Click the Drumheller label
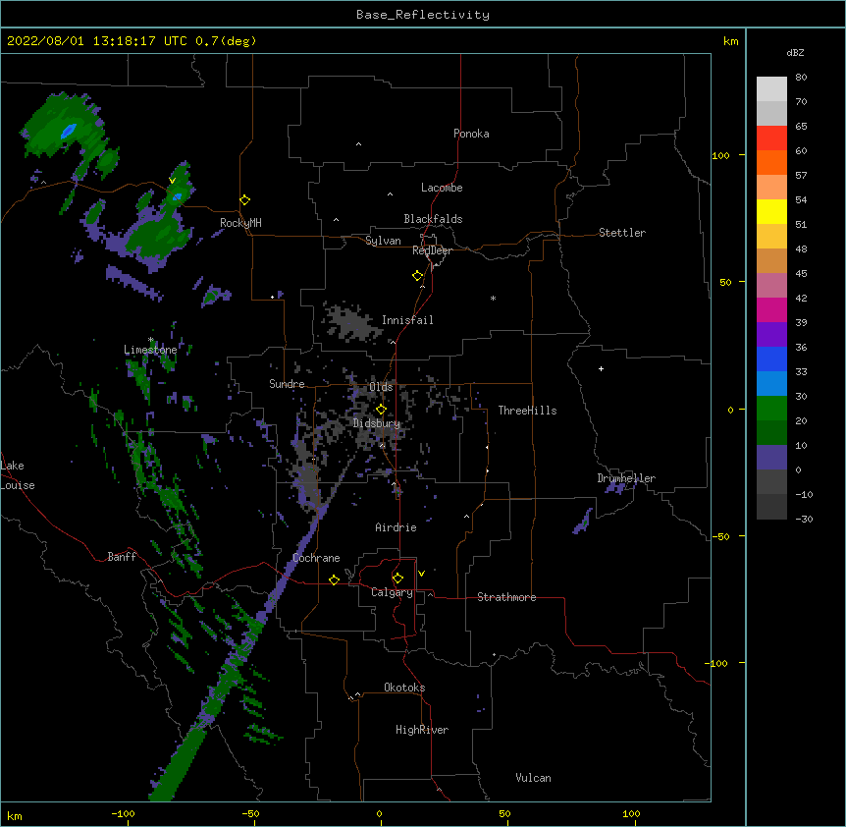Viewport: 846px width, 827px height. click(626, 478)
